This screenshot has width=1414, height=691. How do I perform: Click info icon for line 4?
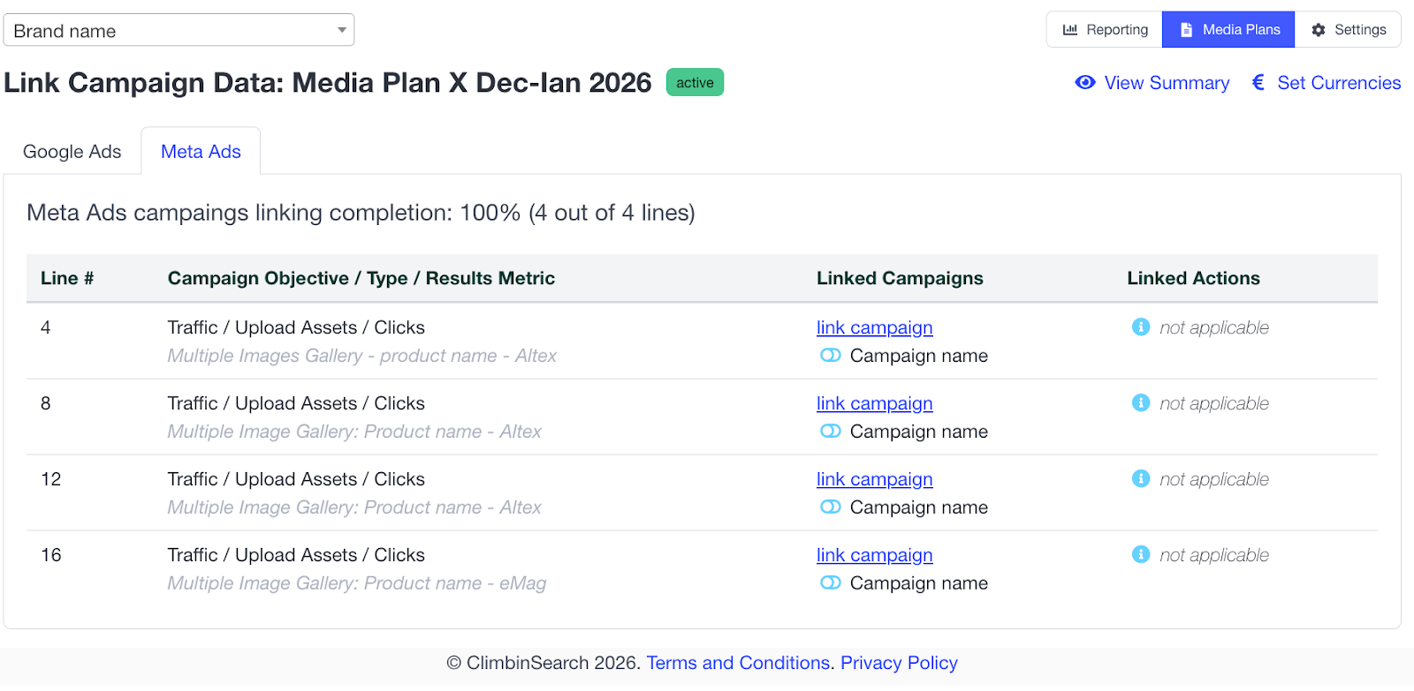tap(1141, 327)
